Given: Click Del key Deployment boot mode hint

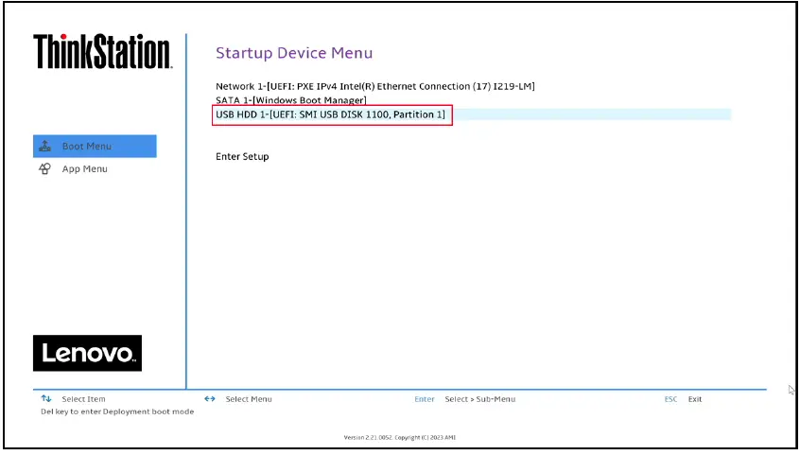Looking at the screenshot, I should (117, 411).
